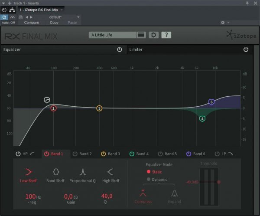260x216 pixels.
Task: Toggle Band 6 power button
Action: click(x=188, y=154)
